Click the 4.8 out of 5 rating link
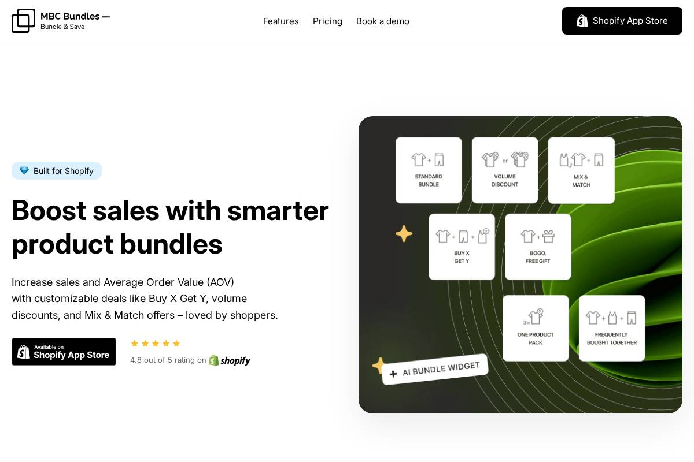Image resolution: width=694 pixels, height=462 pixels. [x=168, y=360]
